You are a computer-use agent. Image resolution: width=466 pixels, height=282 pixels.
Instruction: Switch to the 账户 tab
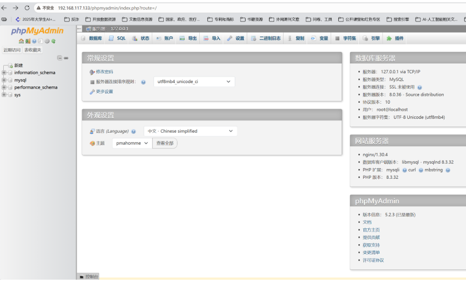(x=165, y=38)
